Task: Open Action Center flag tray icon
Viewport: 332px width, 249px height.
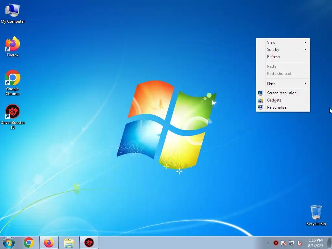Action: pyautogui.click(x=283, y=243)
